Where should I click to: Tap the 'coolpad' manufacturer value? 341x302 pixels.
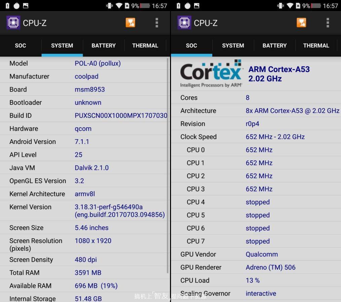tap(87, 77)
